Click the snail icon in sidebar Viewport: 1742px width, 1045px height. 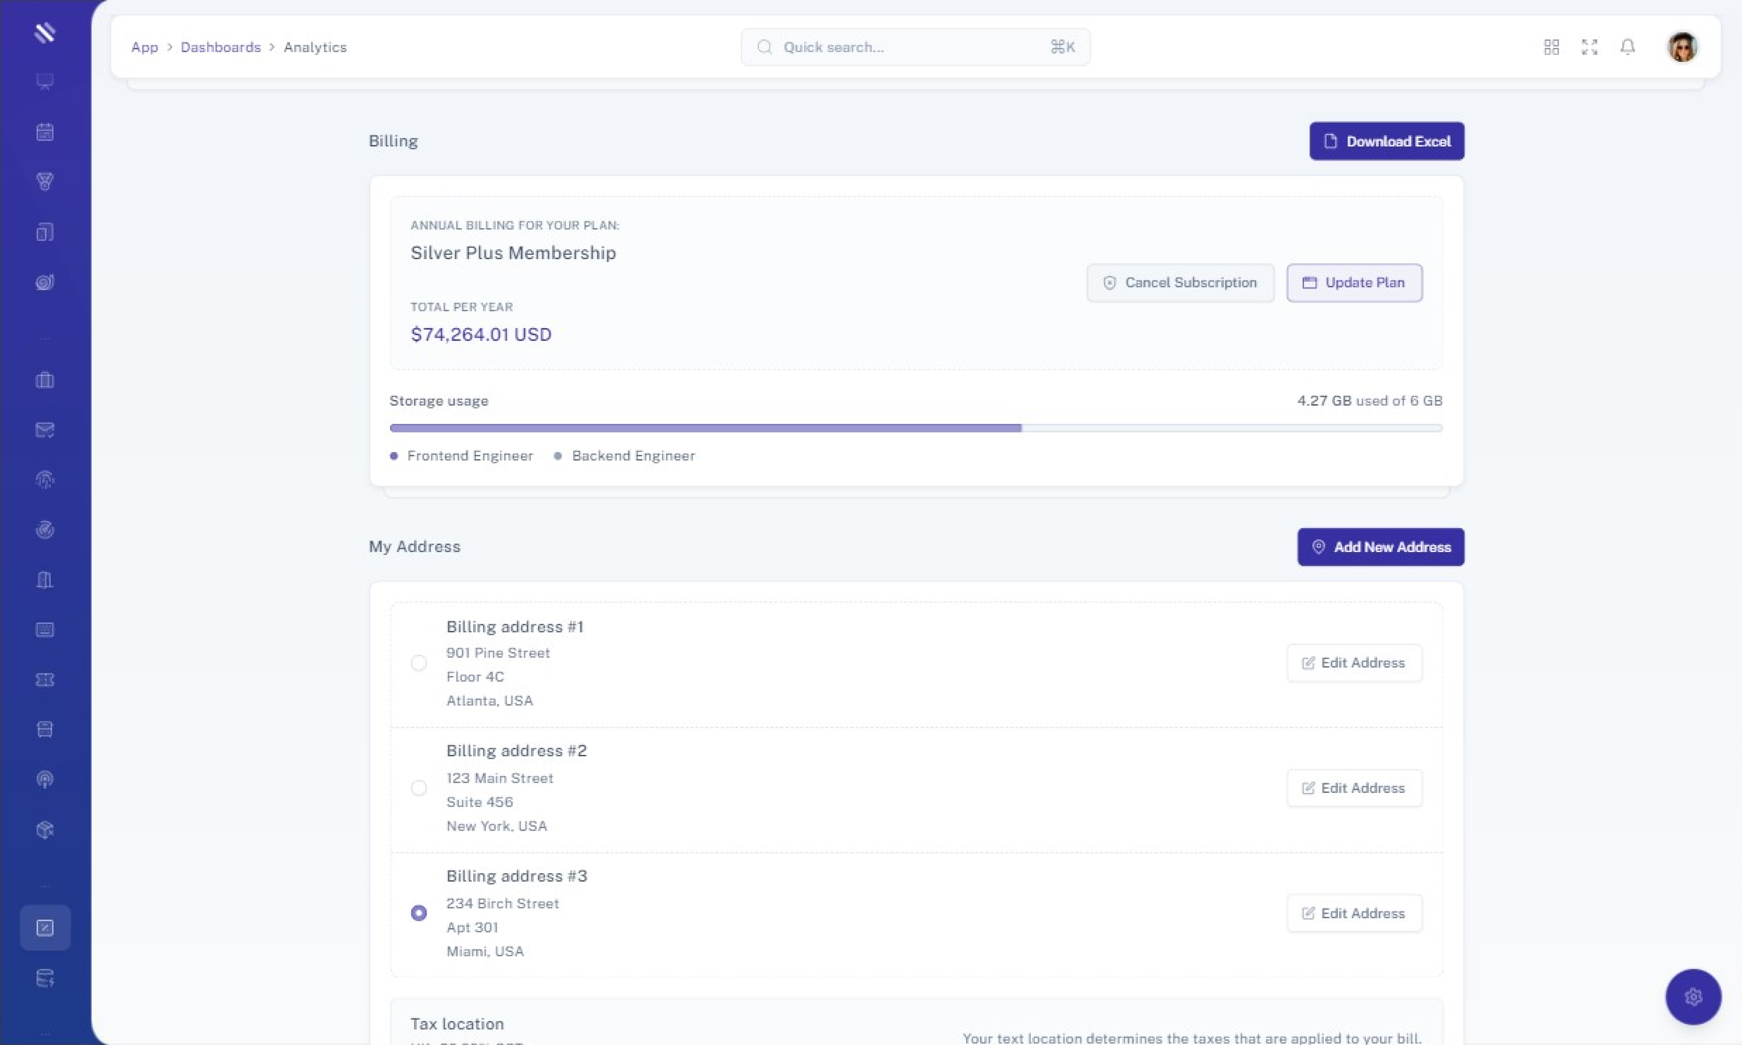pyautogui.click(x=45, y=282)
